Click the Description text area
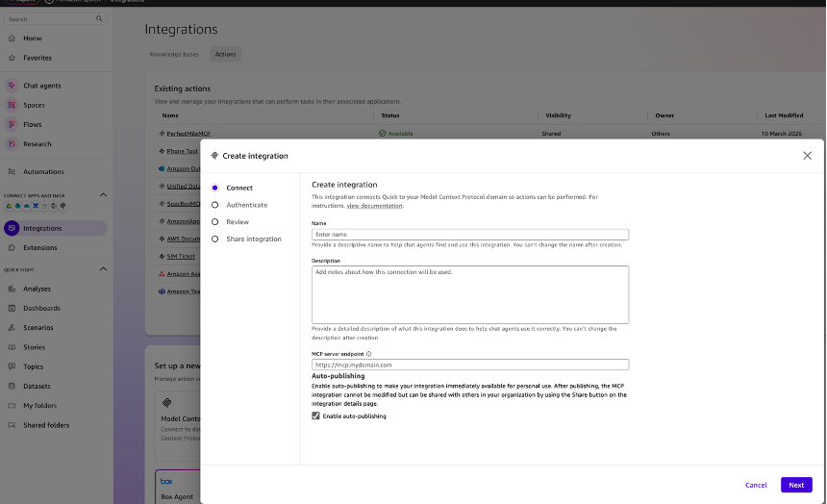The image size is (827, 504). point(470,294)
